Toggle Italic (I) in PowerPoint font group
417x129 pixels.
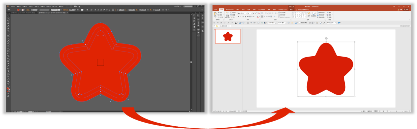[241, 17]
